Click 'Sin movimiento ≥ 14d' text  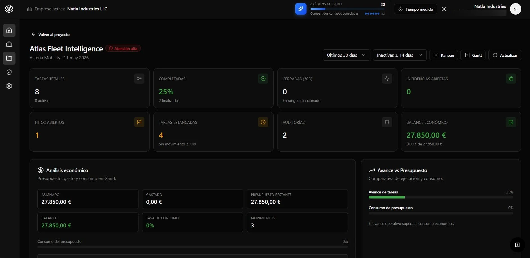(x=177, y=144)
